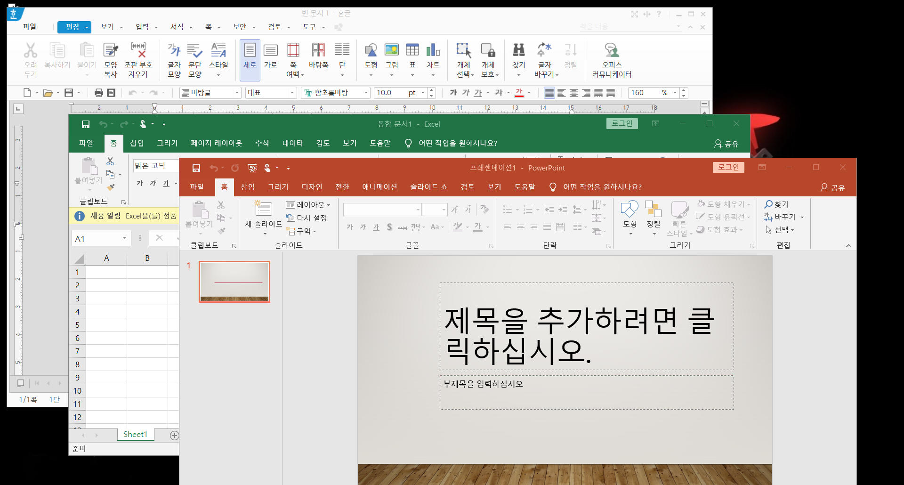Screen dimensions: 904x485
Task: Start slideshow from PowerPoint quick access icon
Action: (252, 168)
